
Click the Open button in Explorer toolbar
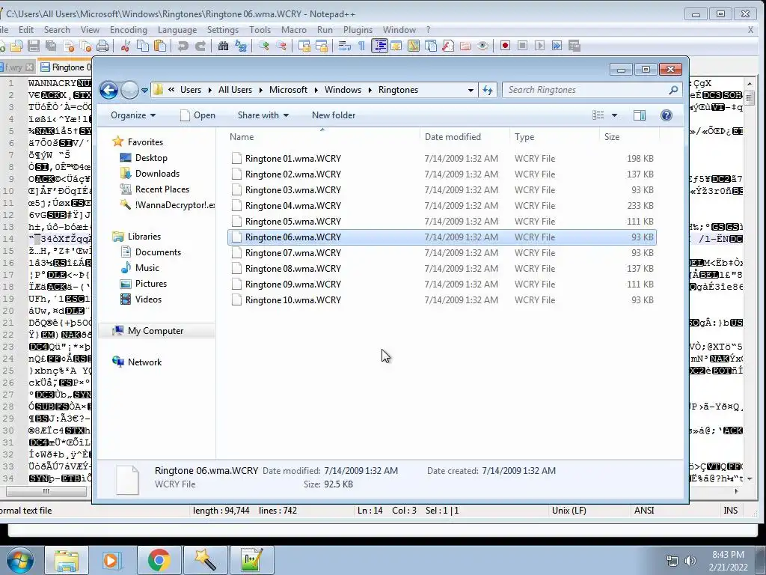(197, 115)
